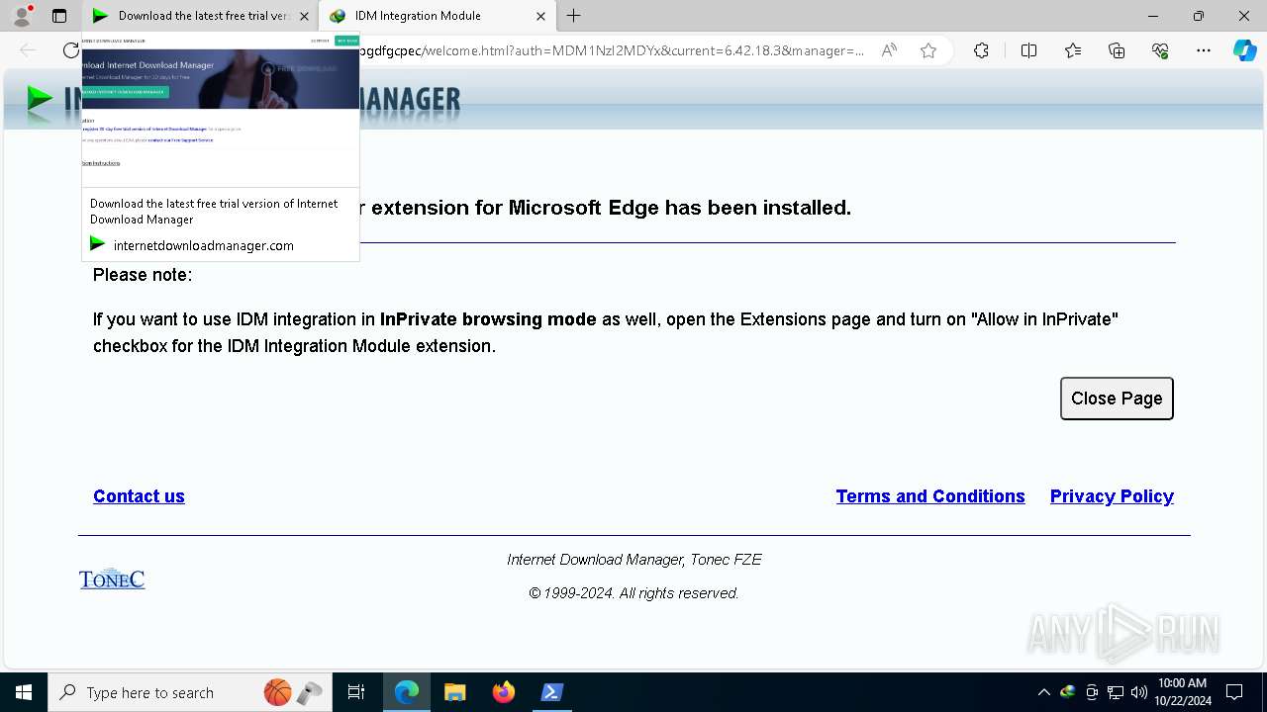Open PowerShell from the taskbar
1267x712 pixels.
(x=551, y=692)
